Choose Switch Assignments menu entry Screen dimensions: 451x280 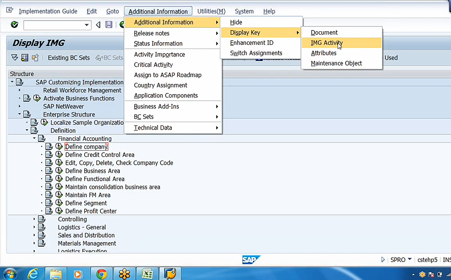[261, 53]
